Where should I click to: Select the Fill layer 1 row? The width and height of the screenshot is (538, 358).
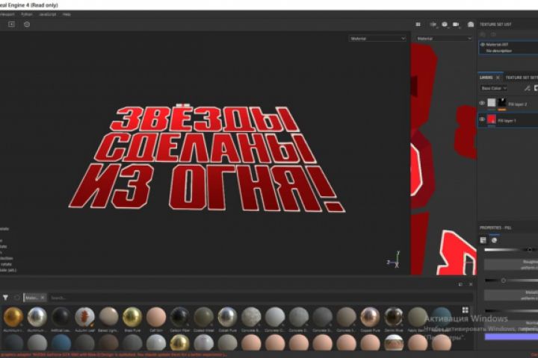(508, 120)
